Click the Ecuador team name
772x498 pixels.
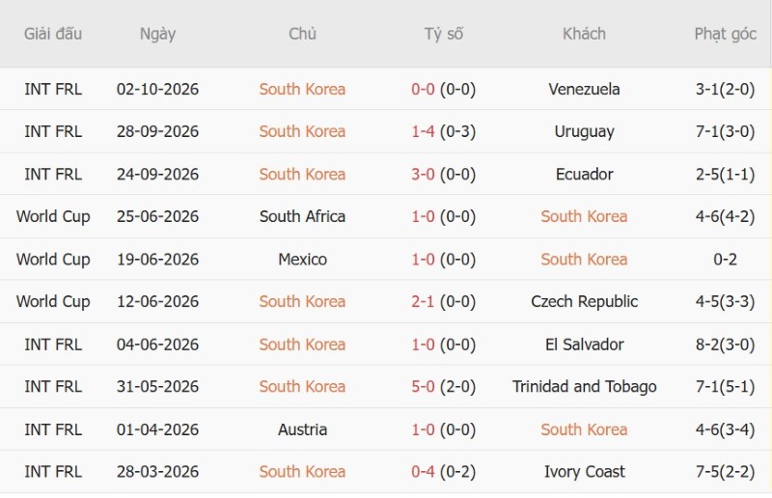(x=584, y=174)
